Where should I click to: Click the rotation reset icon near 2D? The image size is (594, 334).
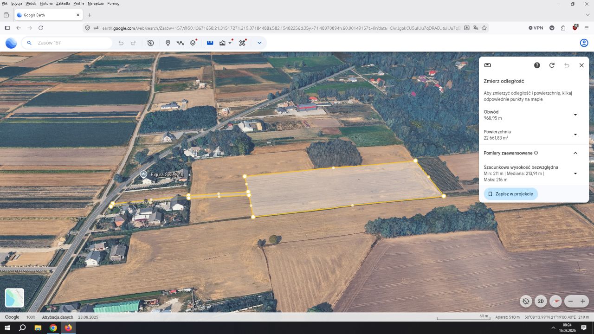pos(526,301)
